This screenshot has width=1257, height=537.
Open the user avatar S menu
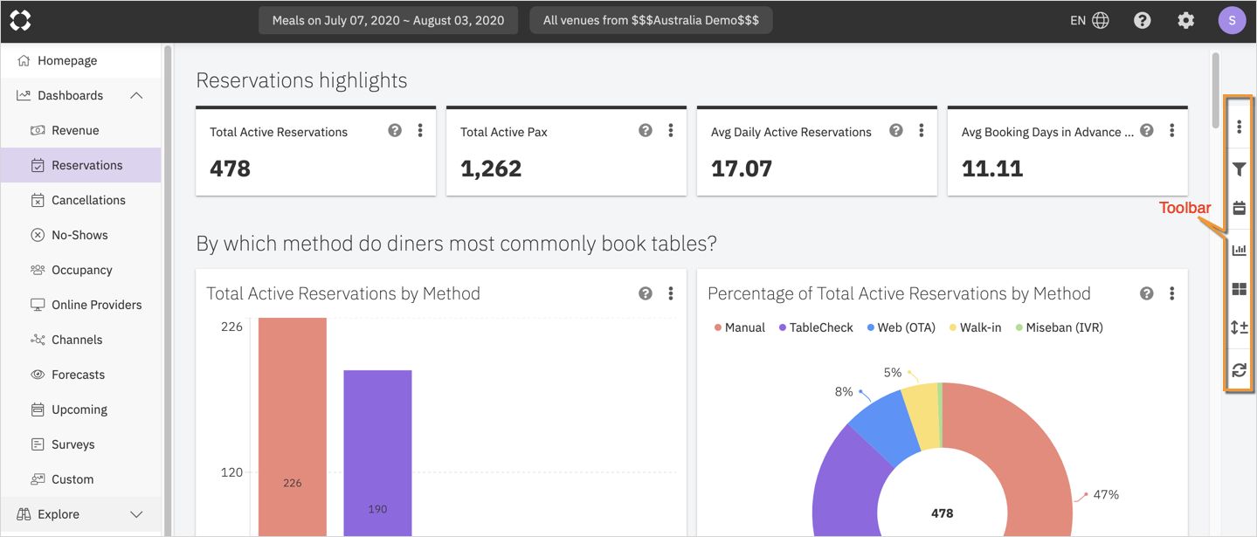1232,20
